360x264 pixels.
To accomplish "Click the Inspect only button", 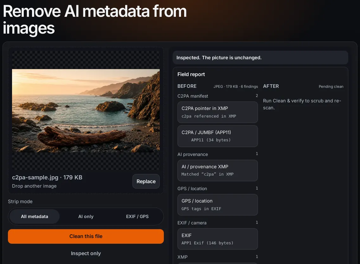I will tap(86, 254).
